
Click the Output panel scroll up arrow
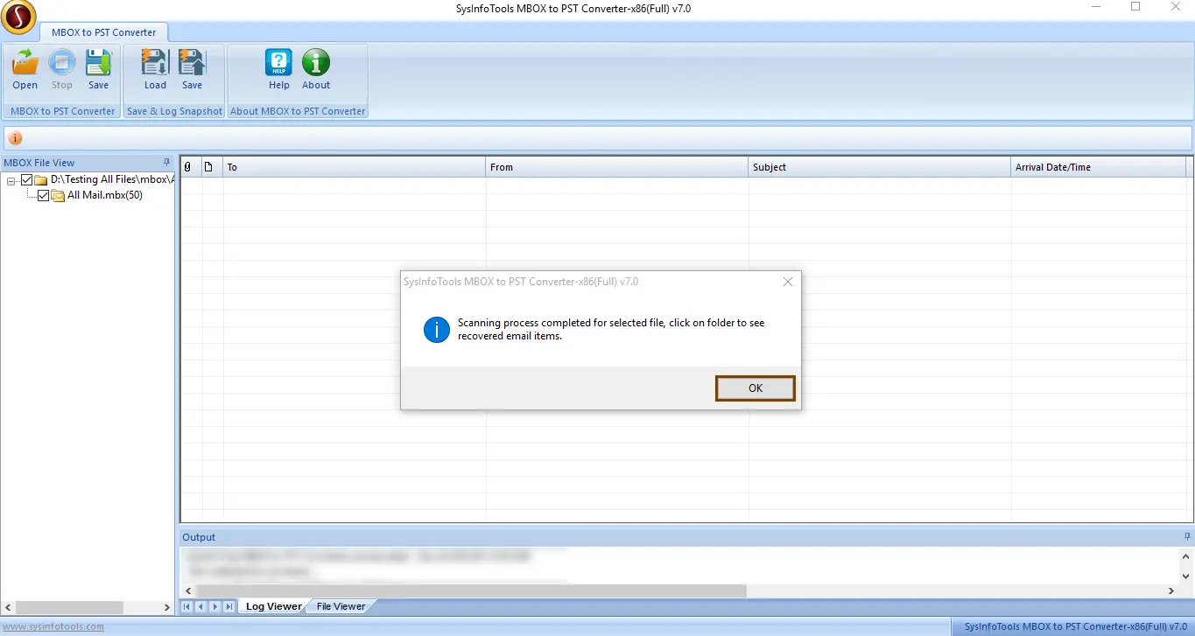[1186, 556]
